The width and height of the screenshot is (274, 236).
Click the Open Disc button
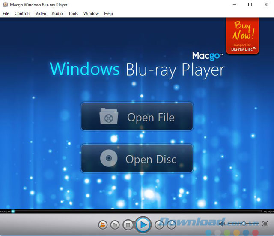[137, 158]
